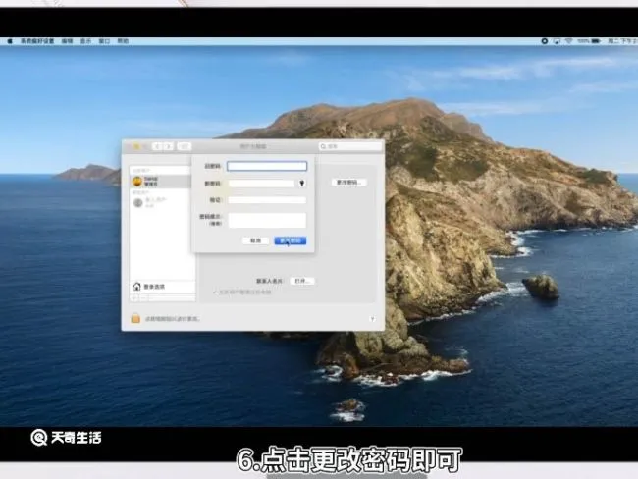
Task: Click the 新密码 new password field
Action: click(x=262, y=184)
